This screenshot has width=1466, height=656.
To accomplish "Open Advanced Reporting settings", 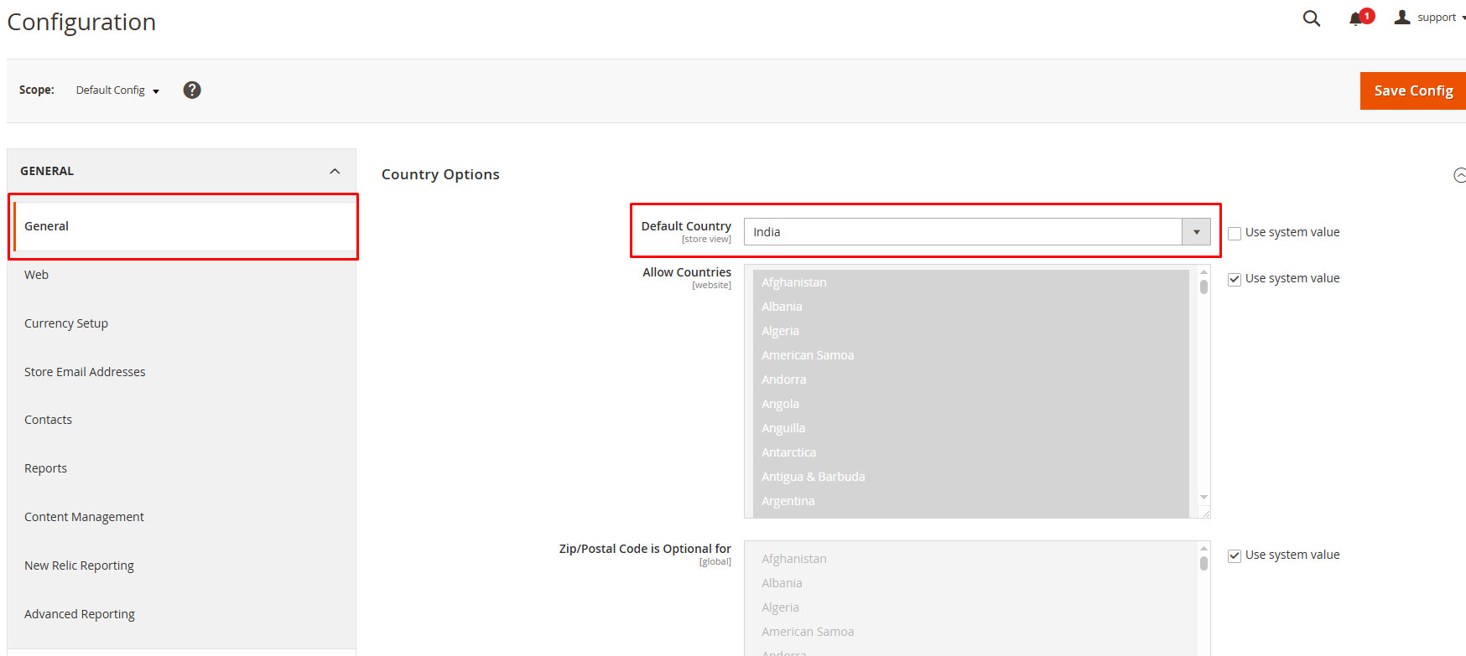I will [80, 614].
